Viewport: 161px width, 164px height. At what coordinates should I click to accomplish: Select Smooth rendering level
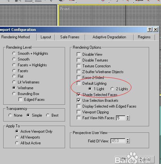(x=14, y=59)
